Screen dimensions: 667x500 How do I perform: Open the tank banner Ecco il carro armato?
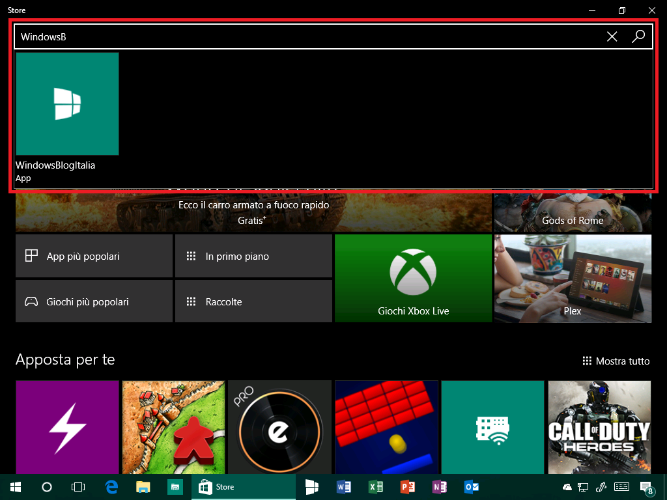[253, 213]
